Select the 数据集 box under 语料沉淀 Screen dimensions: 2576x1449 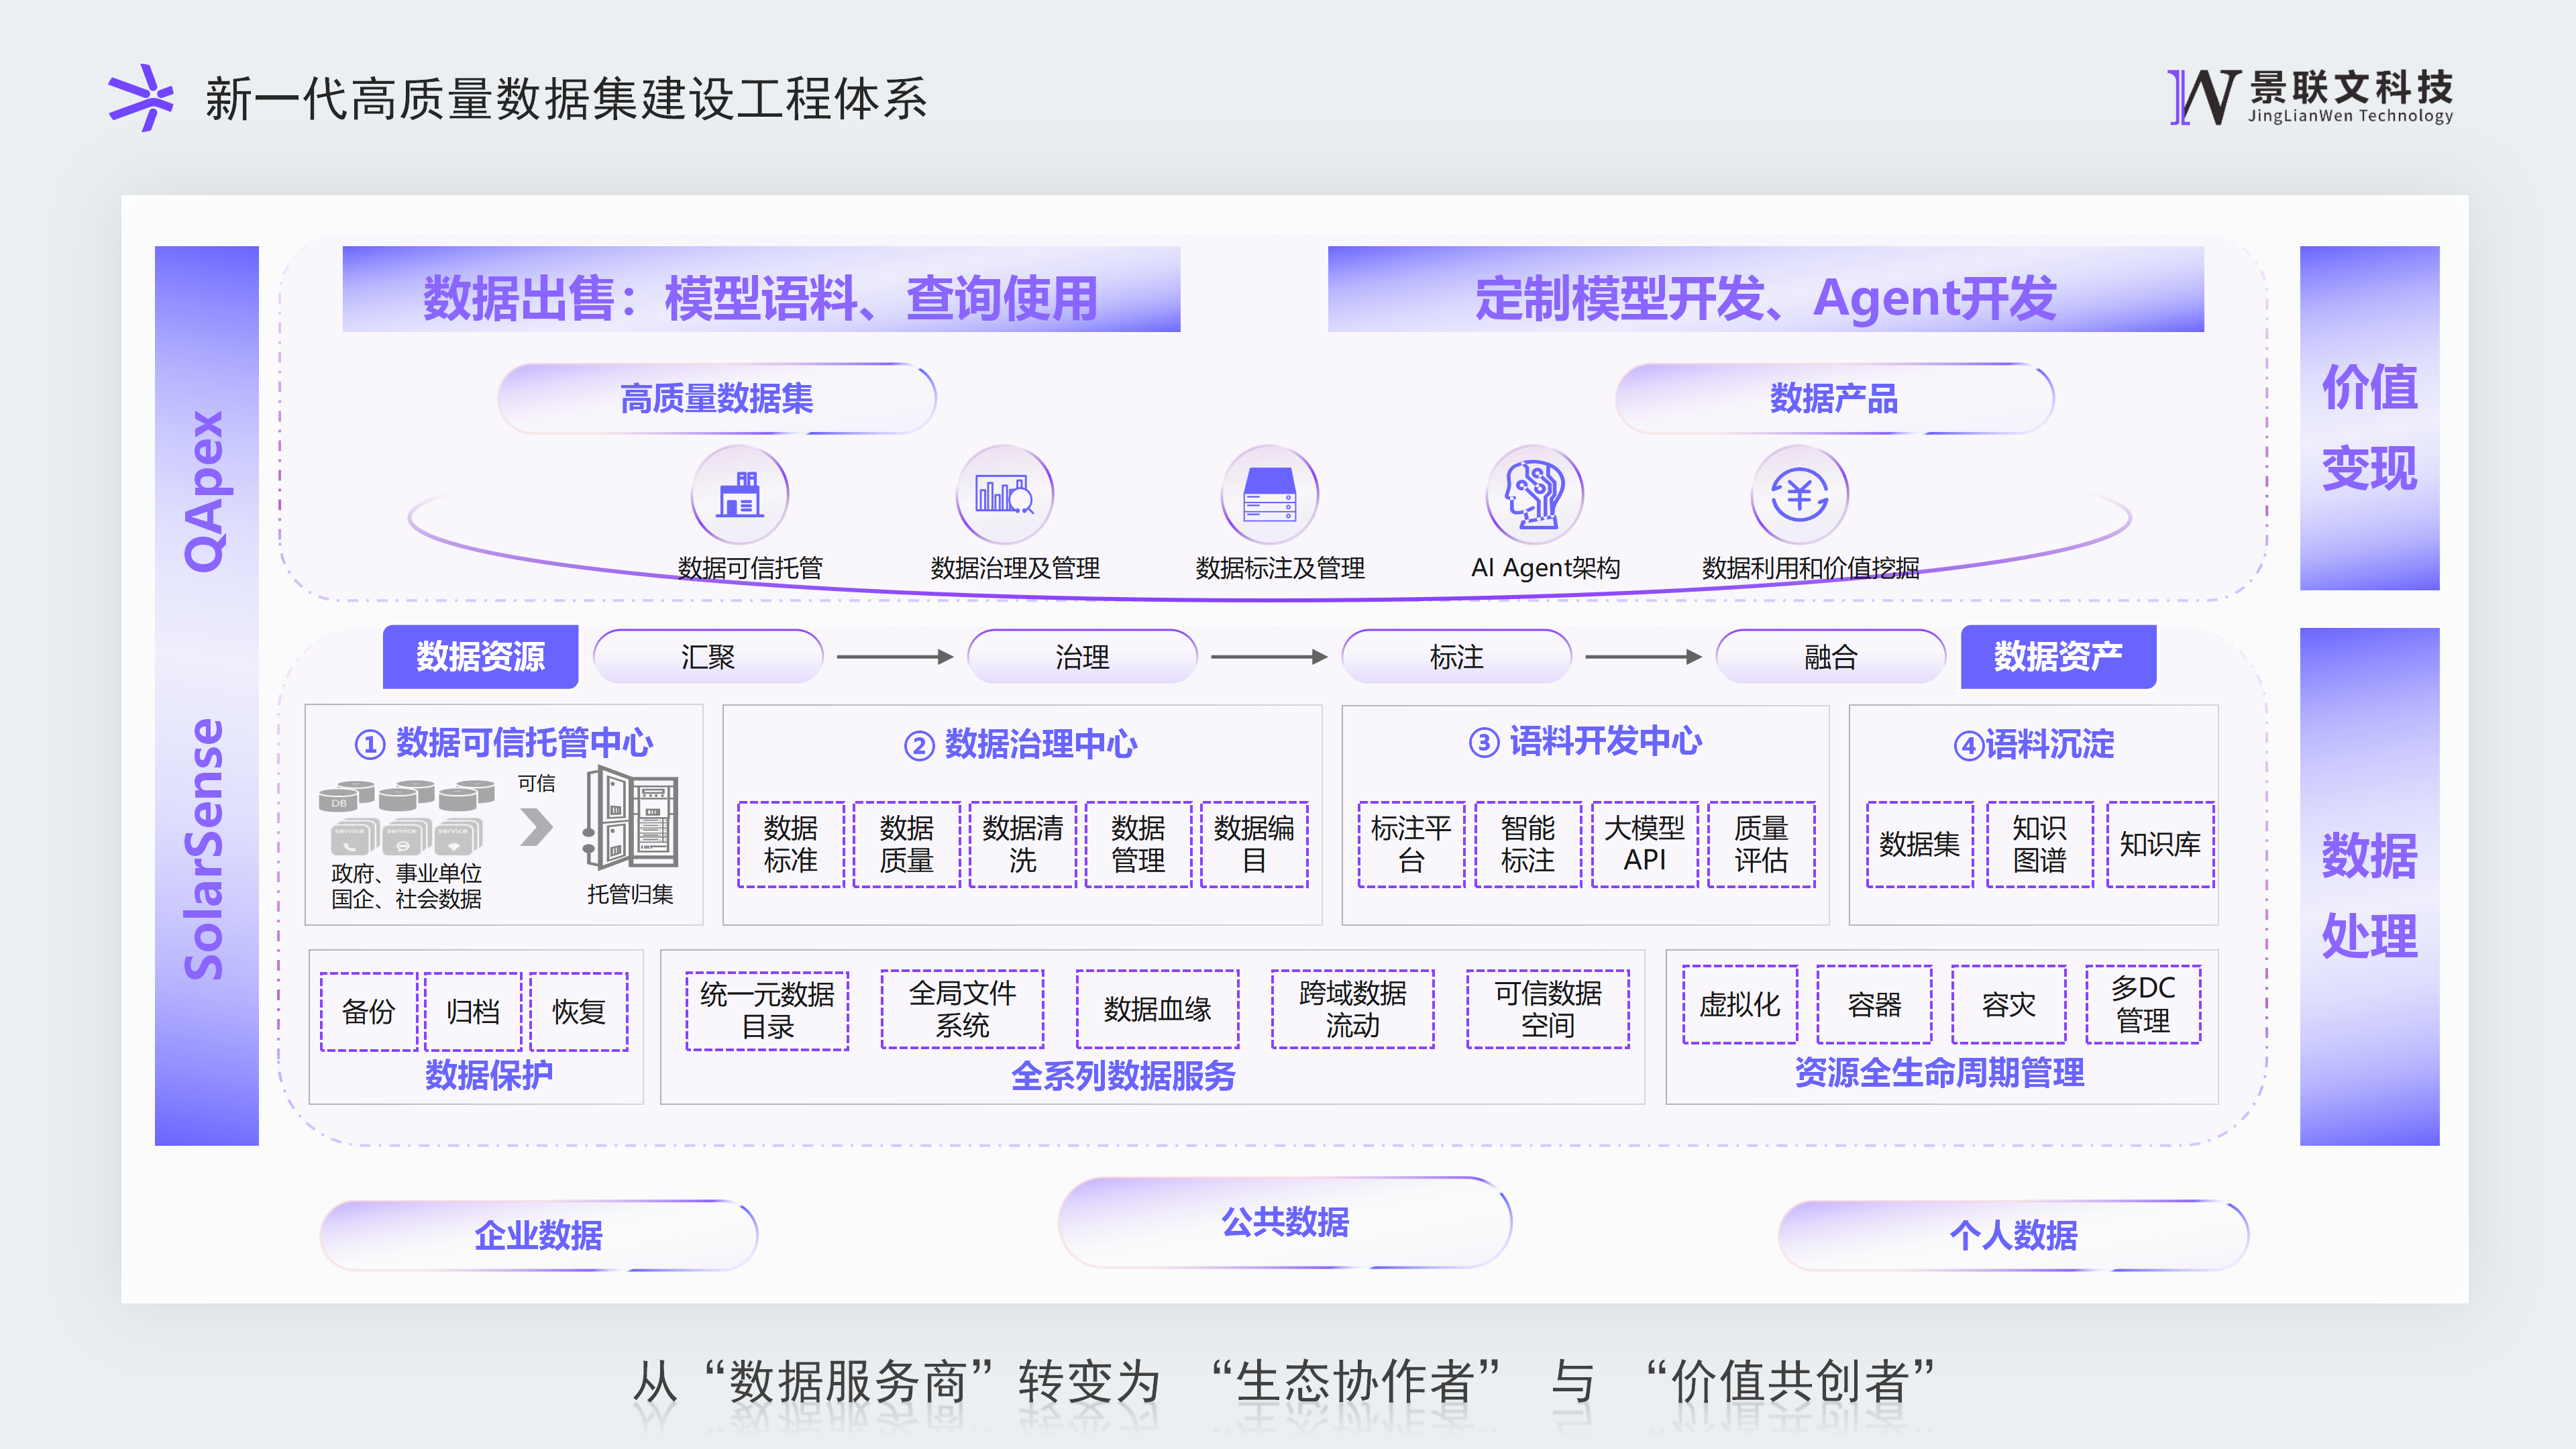tap(1920, 844)
